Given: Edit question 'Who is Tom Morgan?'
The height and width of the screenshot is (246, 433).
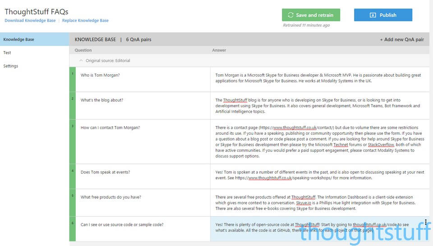Looking at the screenshot, I should (143, 79).
